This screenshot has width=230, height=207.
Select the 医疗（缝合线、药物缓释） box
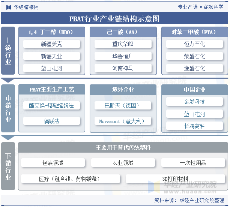point(71,179)
